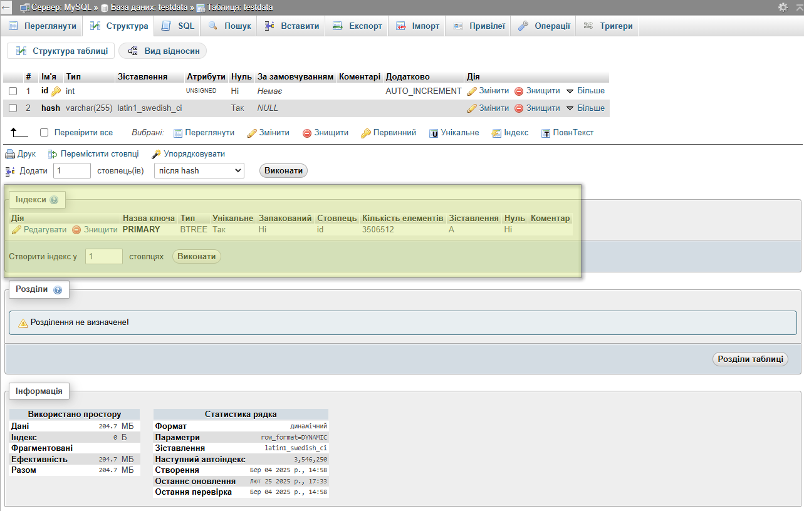Viewport: 804px width, 511px height.
Task: Open the Переглянути tab
Action: tap(43, 26)
